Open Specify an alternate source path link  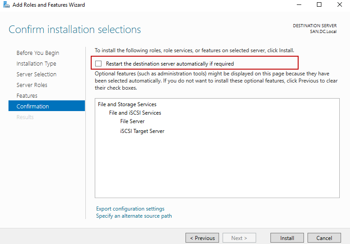134,216
